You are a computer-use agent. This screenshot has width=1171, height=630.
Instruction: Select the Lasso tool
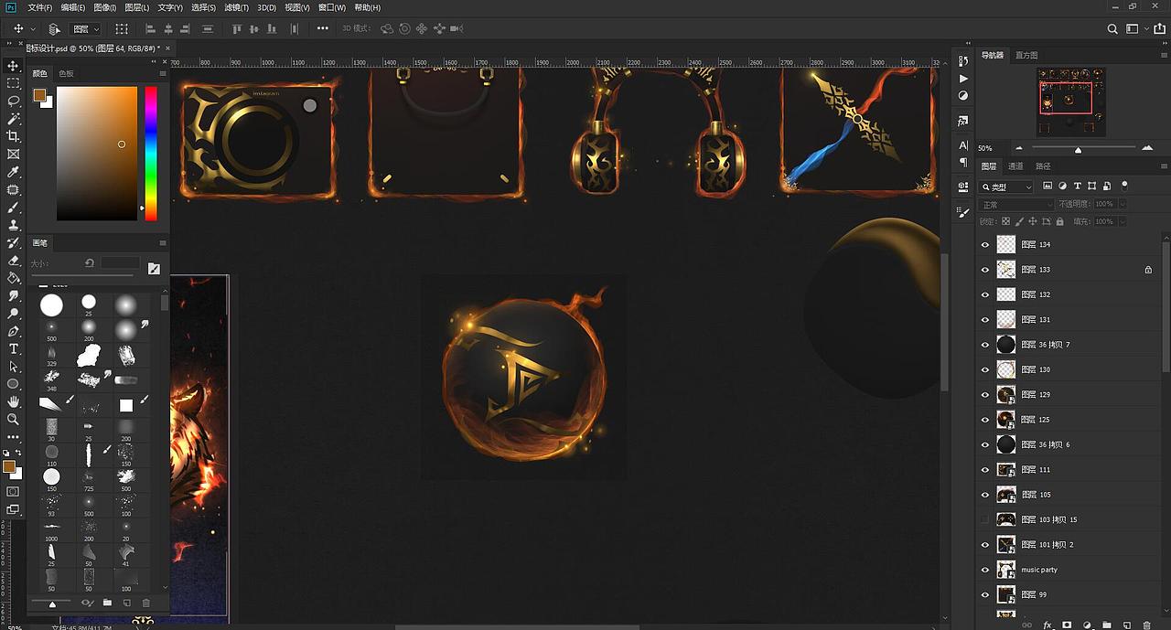pos(14,101)
